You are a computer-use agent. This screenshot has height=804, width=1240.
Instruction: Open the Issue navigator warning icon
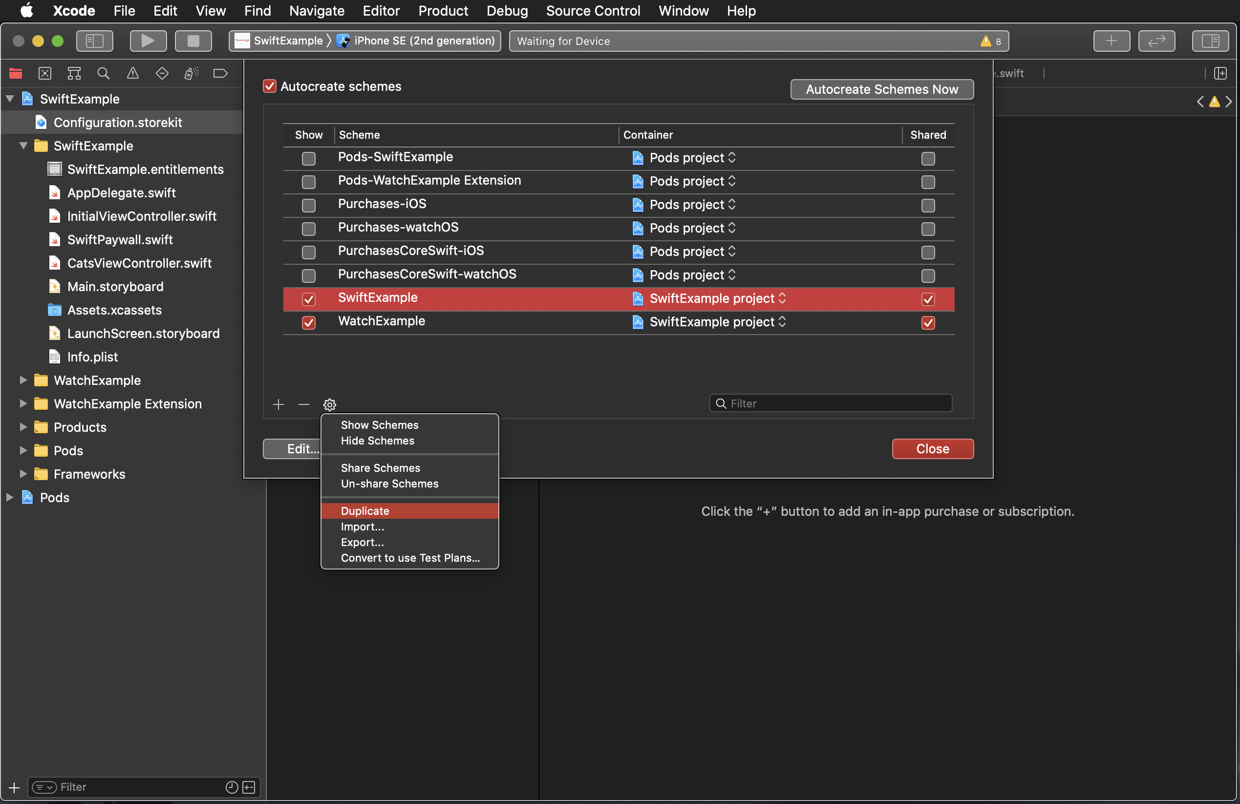coord(133,73)
